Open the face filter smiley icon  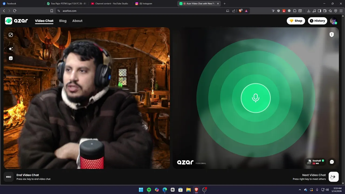tap(11, 58)
